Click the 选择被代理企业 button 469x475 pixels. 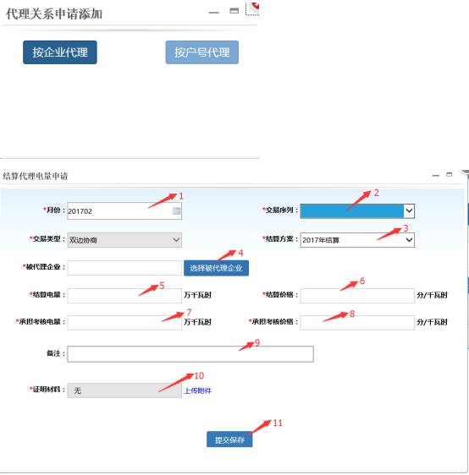click(x=216, y=268)
